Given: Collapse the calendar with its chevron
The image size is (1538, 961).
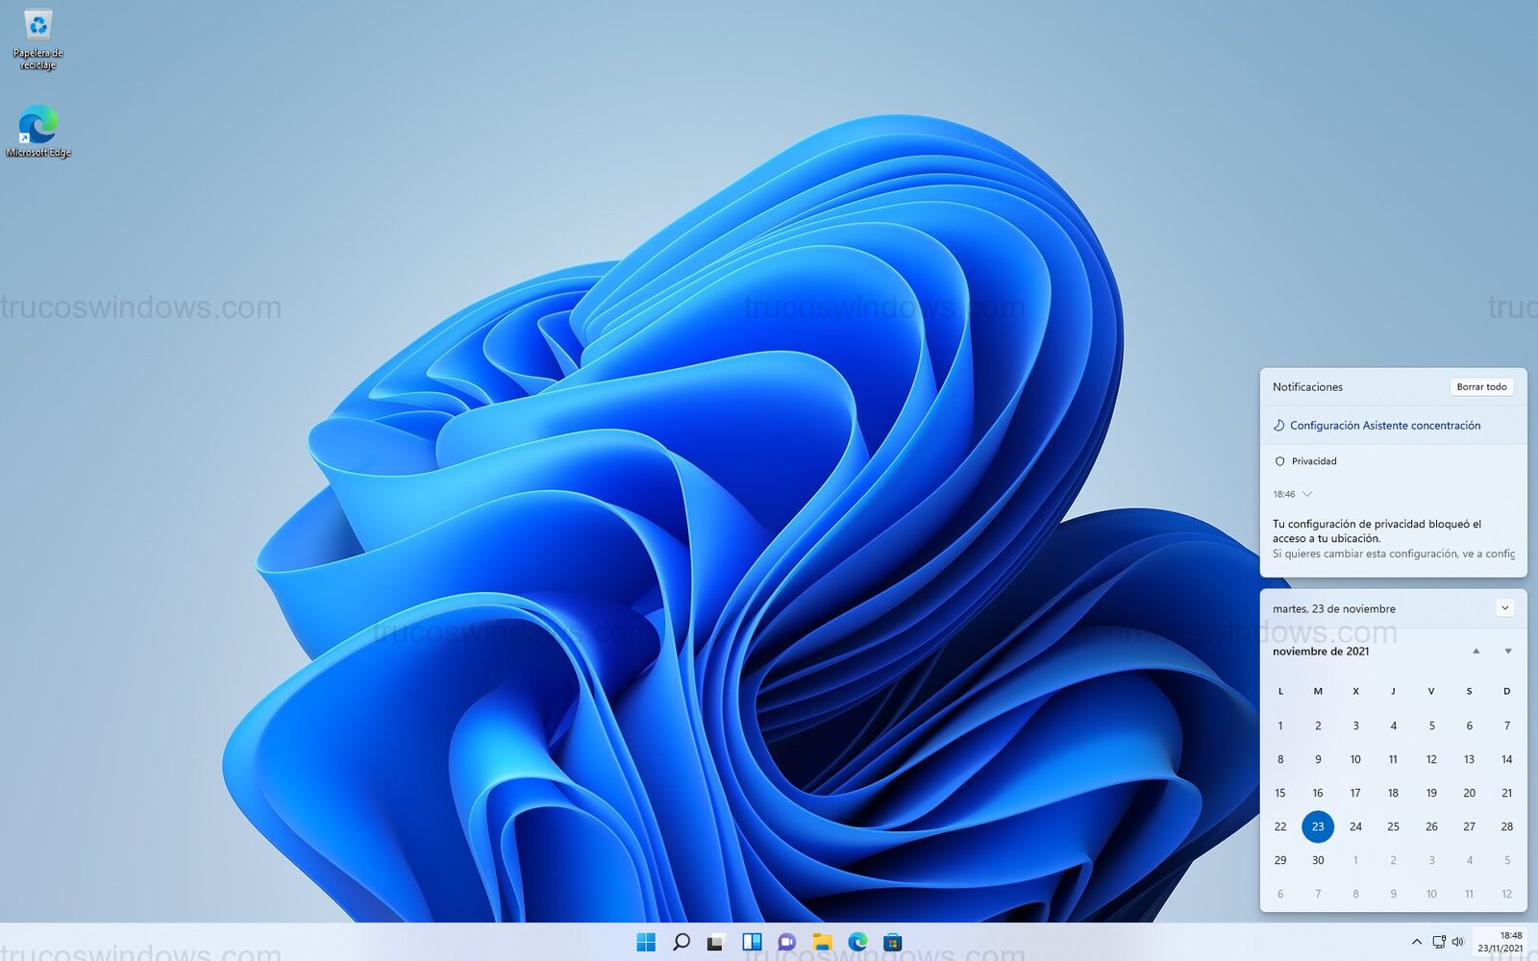Looking at the screenshot, I should (1506, 607).
